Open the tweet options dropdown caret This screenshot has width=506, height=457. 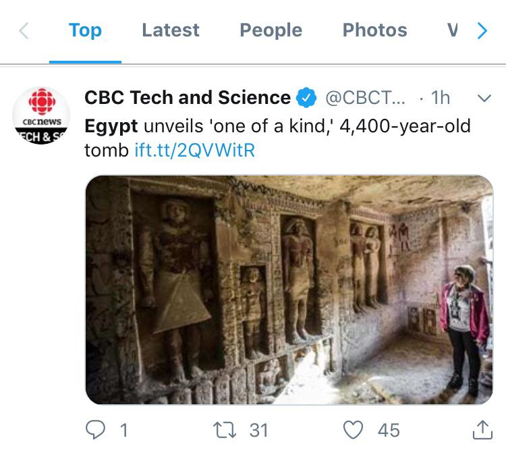(484, 99)
